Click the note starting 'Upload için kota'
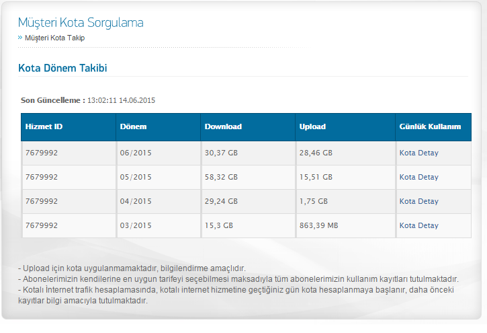The width and height of the screenshot is (487, 333). coord(132,268)
